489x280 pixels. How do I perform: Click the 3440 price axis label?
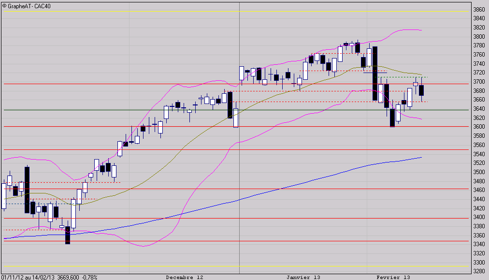[479, 199]
